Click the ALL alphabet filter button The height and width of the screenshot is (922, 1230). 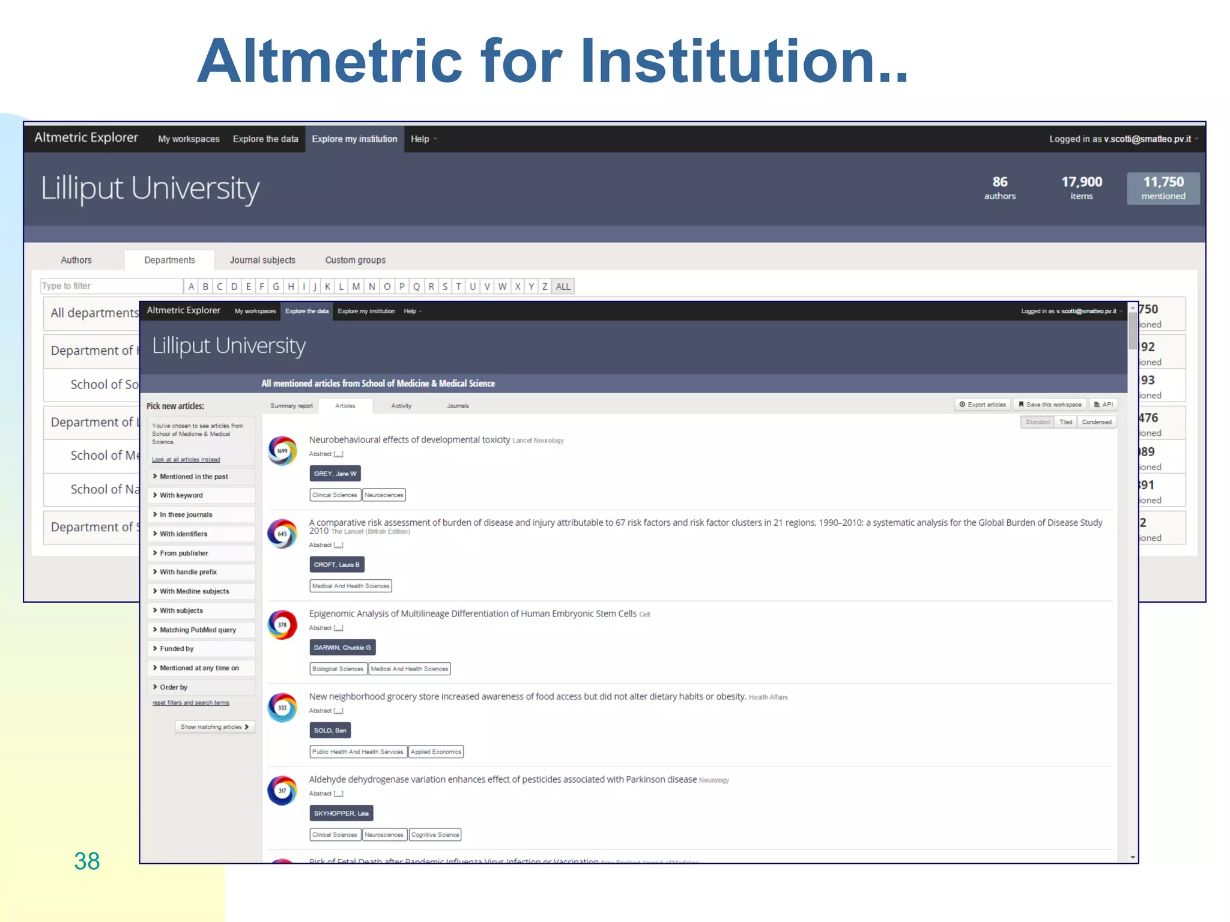click(x=563, y=286)
